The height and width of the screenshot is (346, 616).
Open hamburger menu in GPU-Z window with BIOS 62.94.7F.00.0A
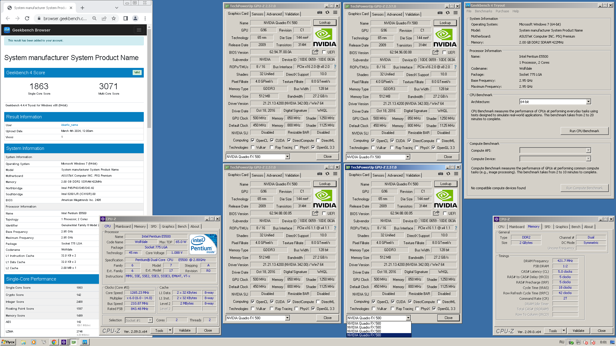[x=335, y=13]
